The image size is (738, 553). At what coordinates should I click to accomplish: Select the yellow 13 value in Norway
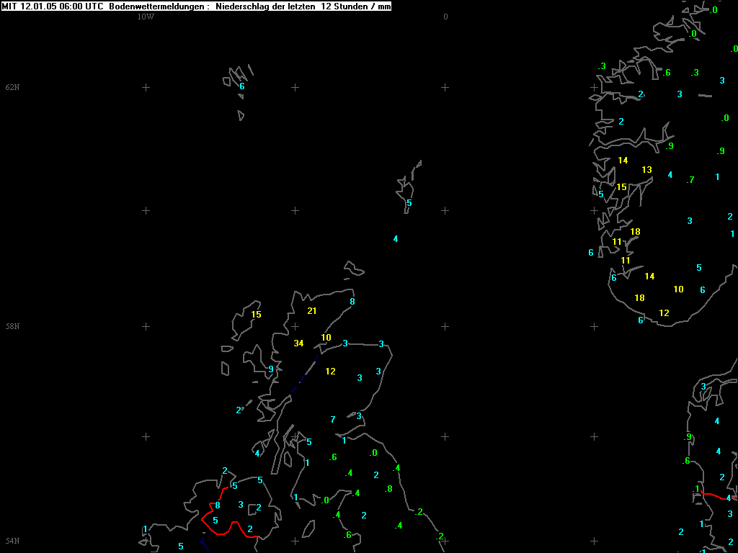tap(646, 170)
